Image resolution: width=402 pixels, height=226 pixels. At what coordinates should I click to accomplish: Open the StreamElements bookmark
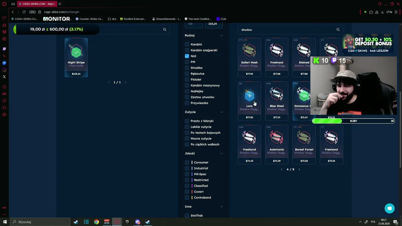pos(166,19)
